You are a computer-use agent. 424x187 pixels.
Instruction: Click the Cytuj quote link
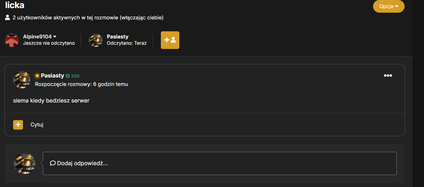coord(37,125)
